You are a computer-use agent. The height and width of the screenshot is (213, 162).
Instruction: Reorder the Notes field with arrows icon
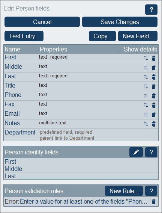pyautogui.click(x=146, y=124)
